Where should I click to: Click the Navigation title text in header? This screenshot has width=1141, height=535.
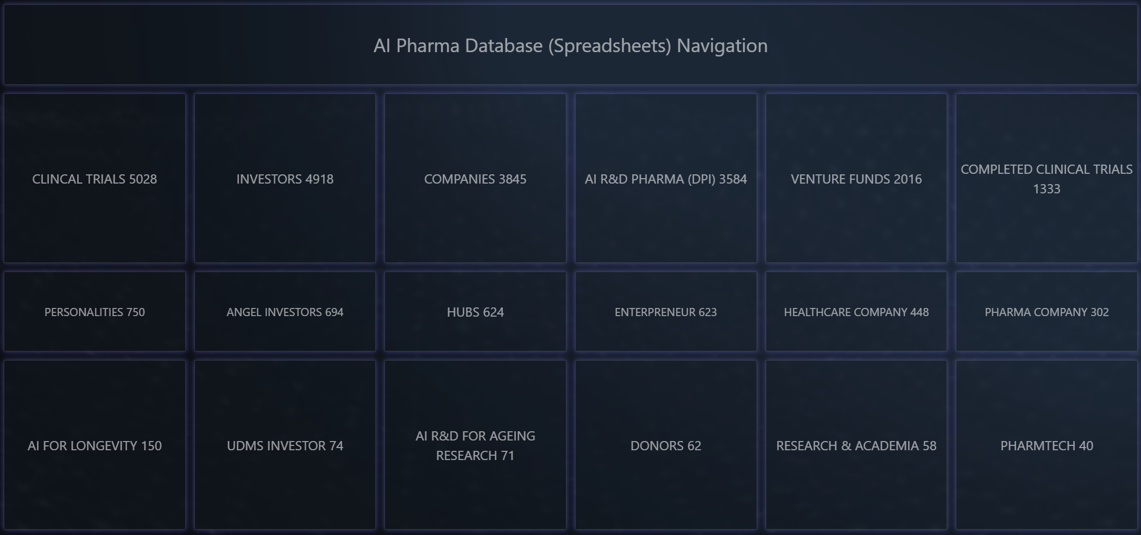coord(722,46)
